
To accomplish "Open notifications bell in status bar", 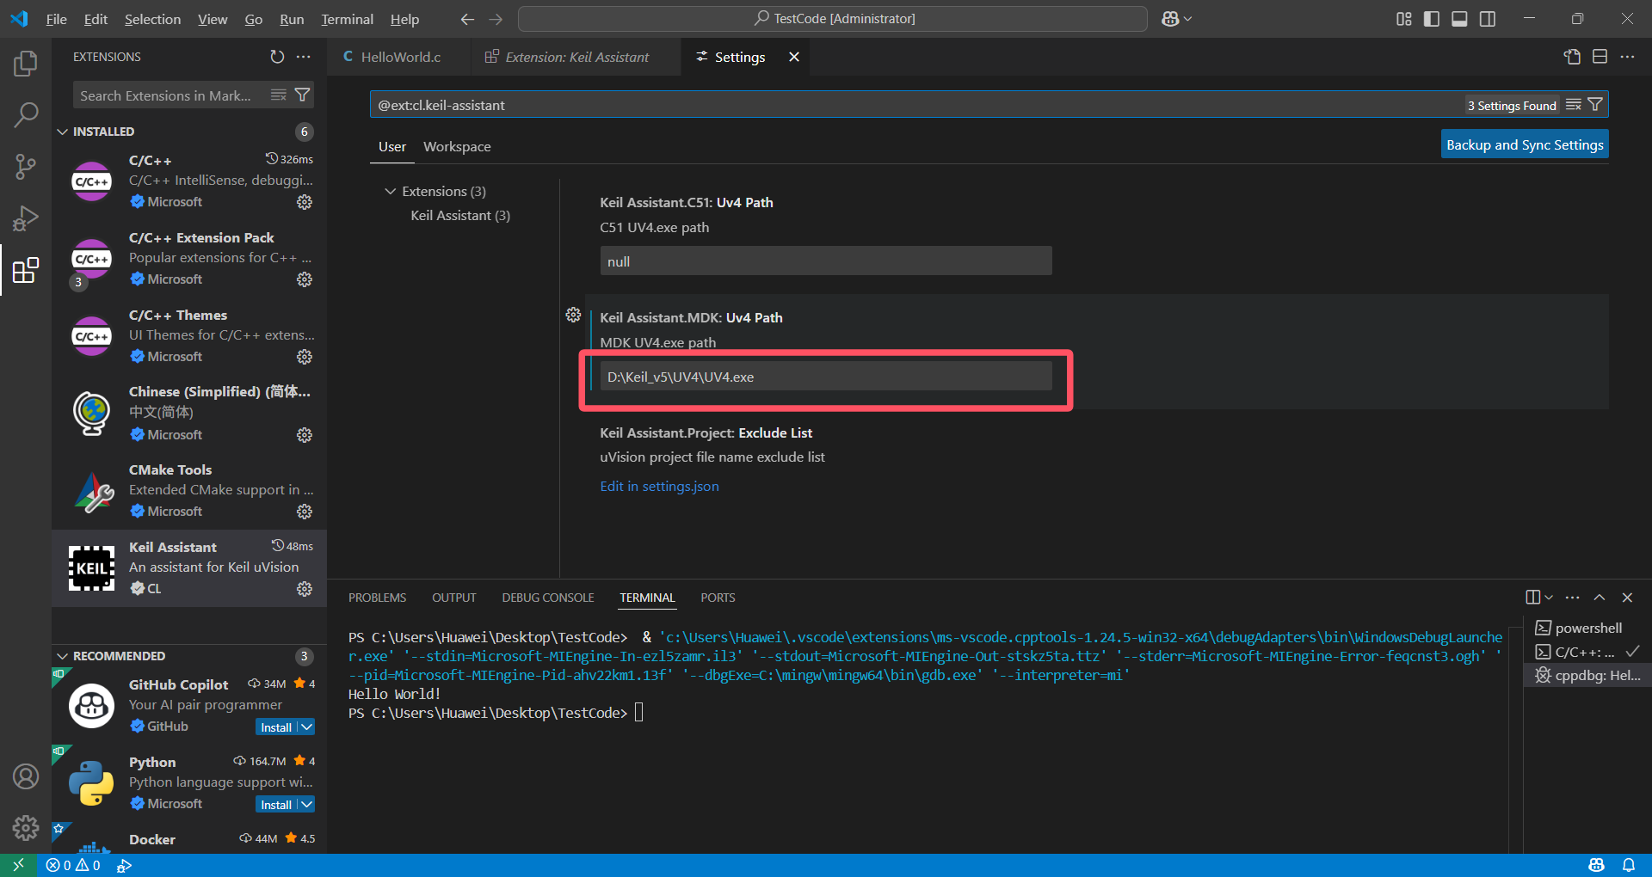I will [1629, 865].
